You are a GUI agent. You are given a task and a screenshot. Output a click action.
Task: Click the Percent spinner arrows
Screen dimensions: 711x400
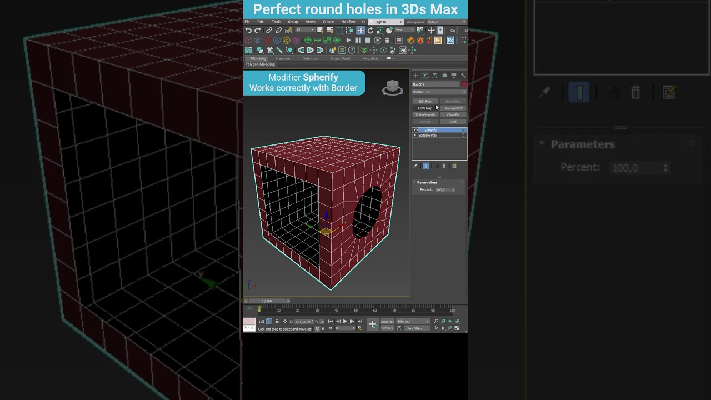point(453,189)
